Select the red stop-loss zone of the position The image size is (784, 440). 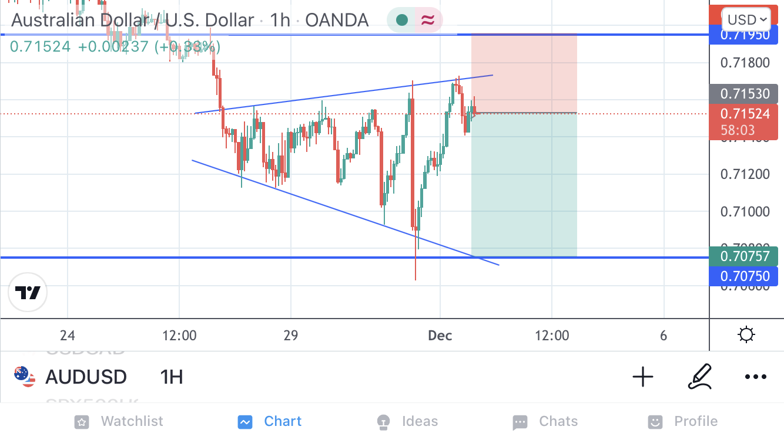point(524,73)
